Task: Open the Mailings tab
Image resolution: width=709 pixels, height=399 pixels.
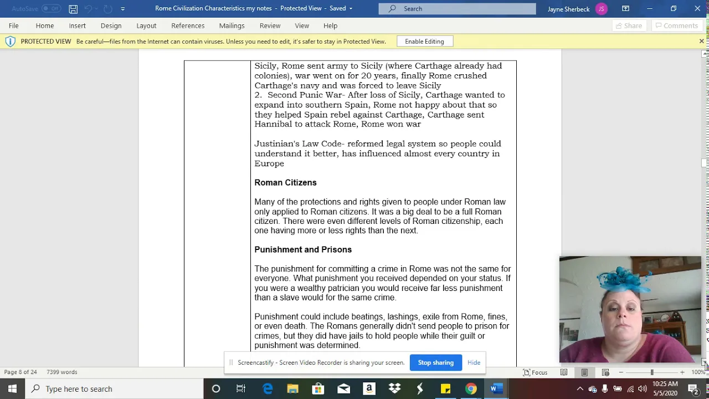Action: pyautogui.click(x=232, y=25)
